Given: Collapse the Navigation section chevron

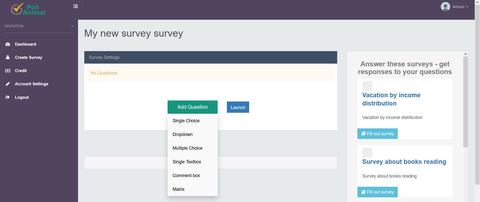Looking at the screenshot, I should [72, 26].
